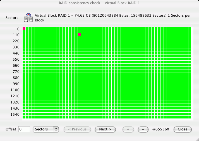Click the row label 660

pyautogui.click(x=16, y=66)
